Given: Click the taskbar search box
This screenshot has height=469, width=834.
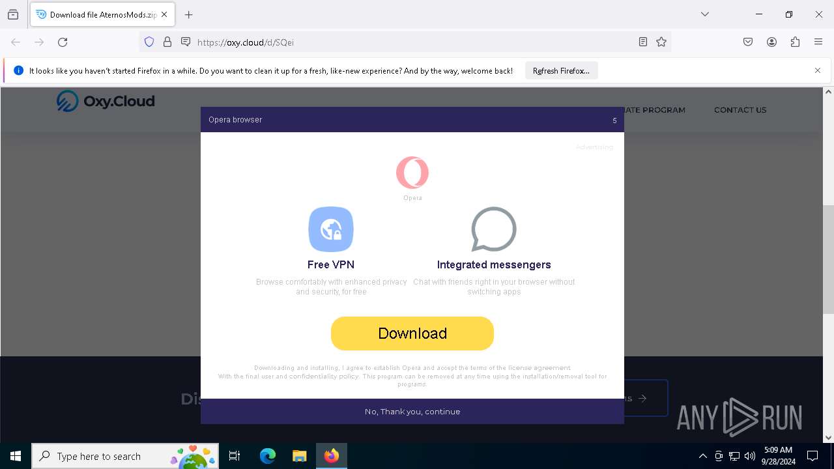Looking at the screenshot, I should [125, 456].
